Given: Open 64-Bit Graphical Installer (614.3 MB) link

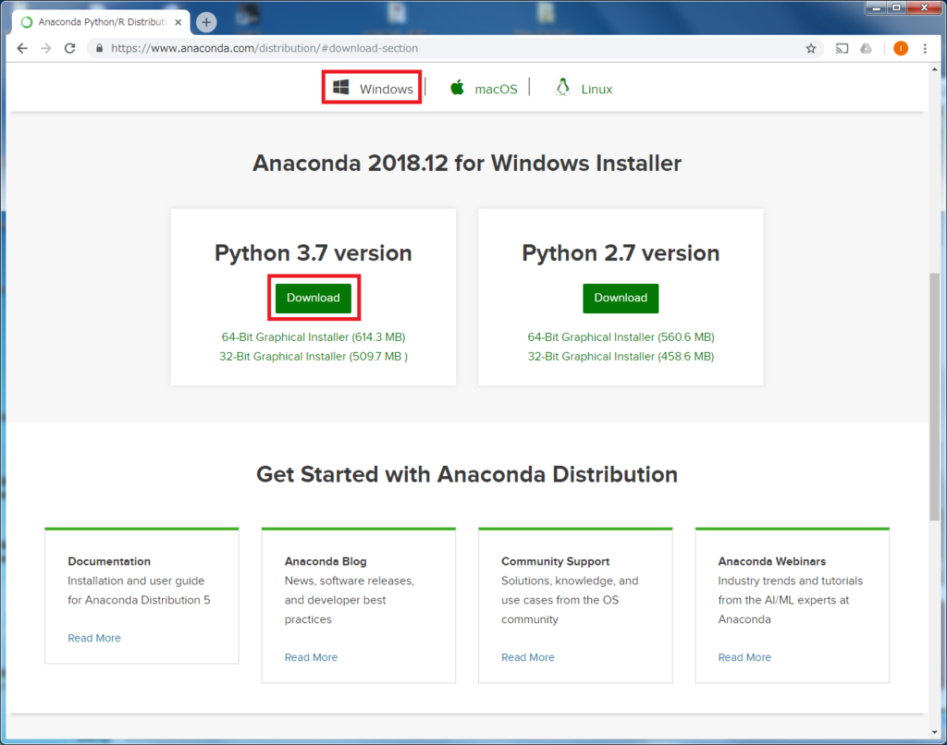Looking at the screenshot, I should coord(313,336).
